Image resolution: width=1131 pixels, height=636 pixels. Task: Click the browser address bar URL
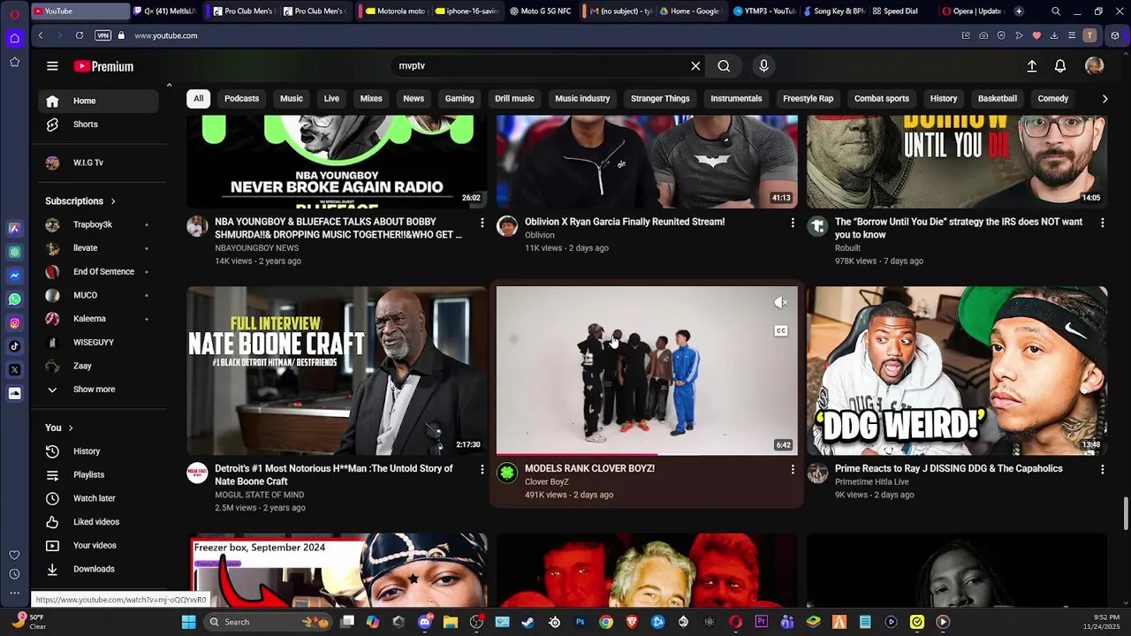166,35
